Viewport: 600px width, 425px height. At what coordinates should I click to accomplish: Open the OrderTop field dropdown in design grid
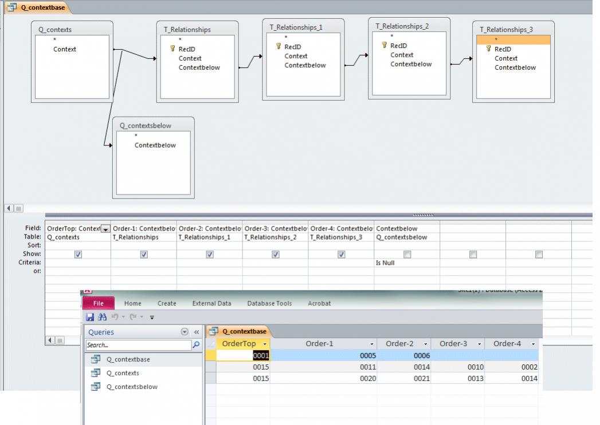(x=105, y=229)
